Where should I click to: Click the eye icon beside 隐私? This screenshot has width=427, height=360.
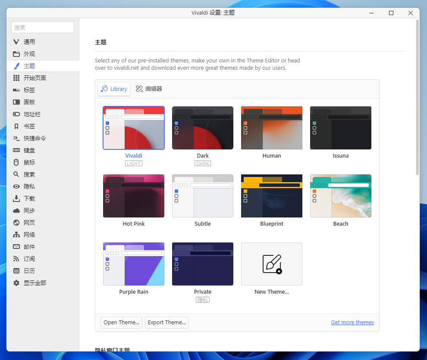(16, 186)
